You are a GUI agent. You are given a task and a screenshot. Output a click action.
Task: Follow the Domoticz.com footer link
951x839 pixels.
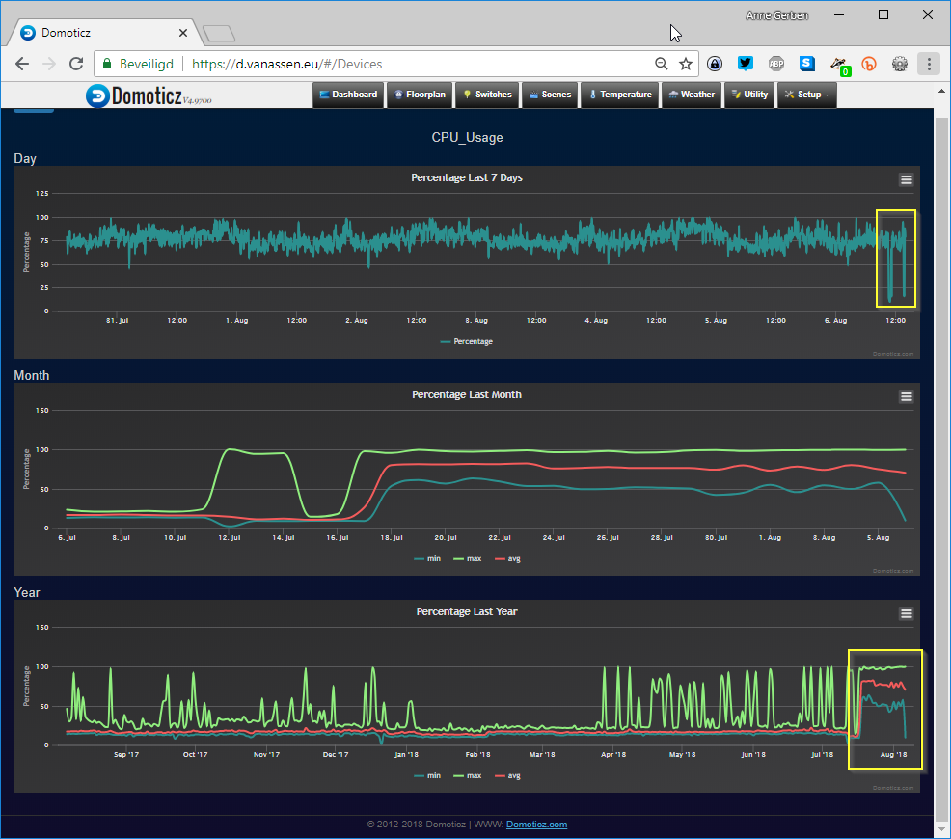point(537,825)
